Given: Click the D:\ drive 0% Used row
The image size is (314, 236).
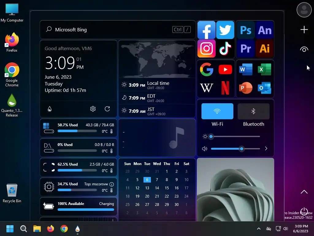Looking at the screenshot, I should tap(78, 148).
